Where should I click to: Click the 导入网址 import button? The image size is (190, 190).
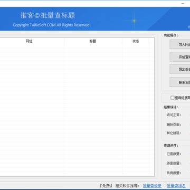click(180, 44)
